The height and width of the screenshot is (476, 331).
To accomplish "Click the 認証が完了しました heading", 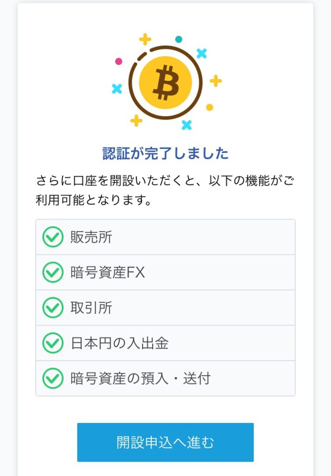I will [165, 153].
